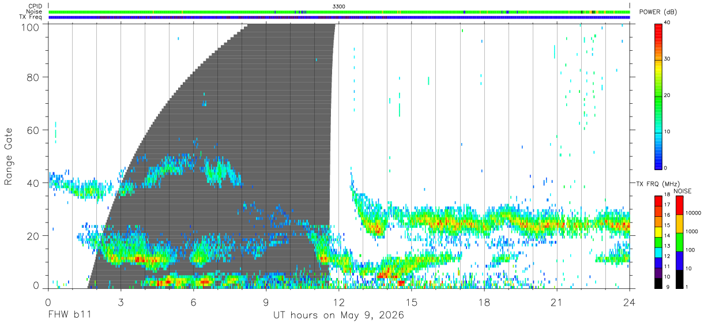Click the FHW b11 radar beam label
Viewport: 708px width, 327px height.
click(x=69, y=315)
